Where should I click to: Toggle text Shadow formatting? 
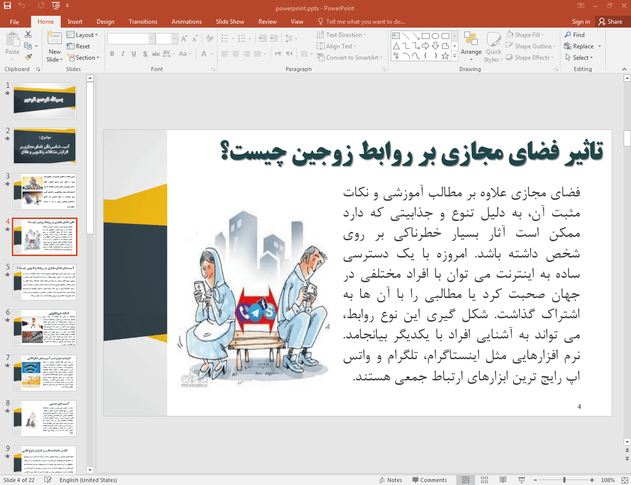click(x=145, y=54)
